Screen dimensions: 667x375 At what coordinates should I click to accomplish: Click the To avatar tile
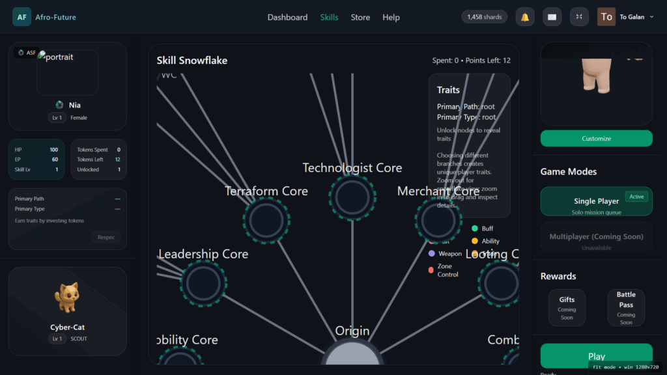pos(606,17)
